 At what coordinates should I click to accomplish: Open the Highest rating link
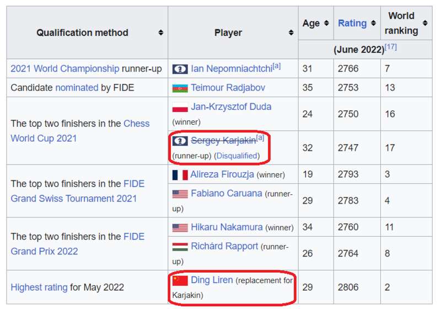click(39, 287)
